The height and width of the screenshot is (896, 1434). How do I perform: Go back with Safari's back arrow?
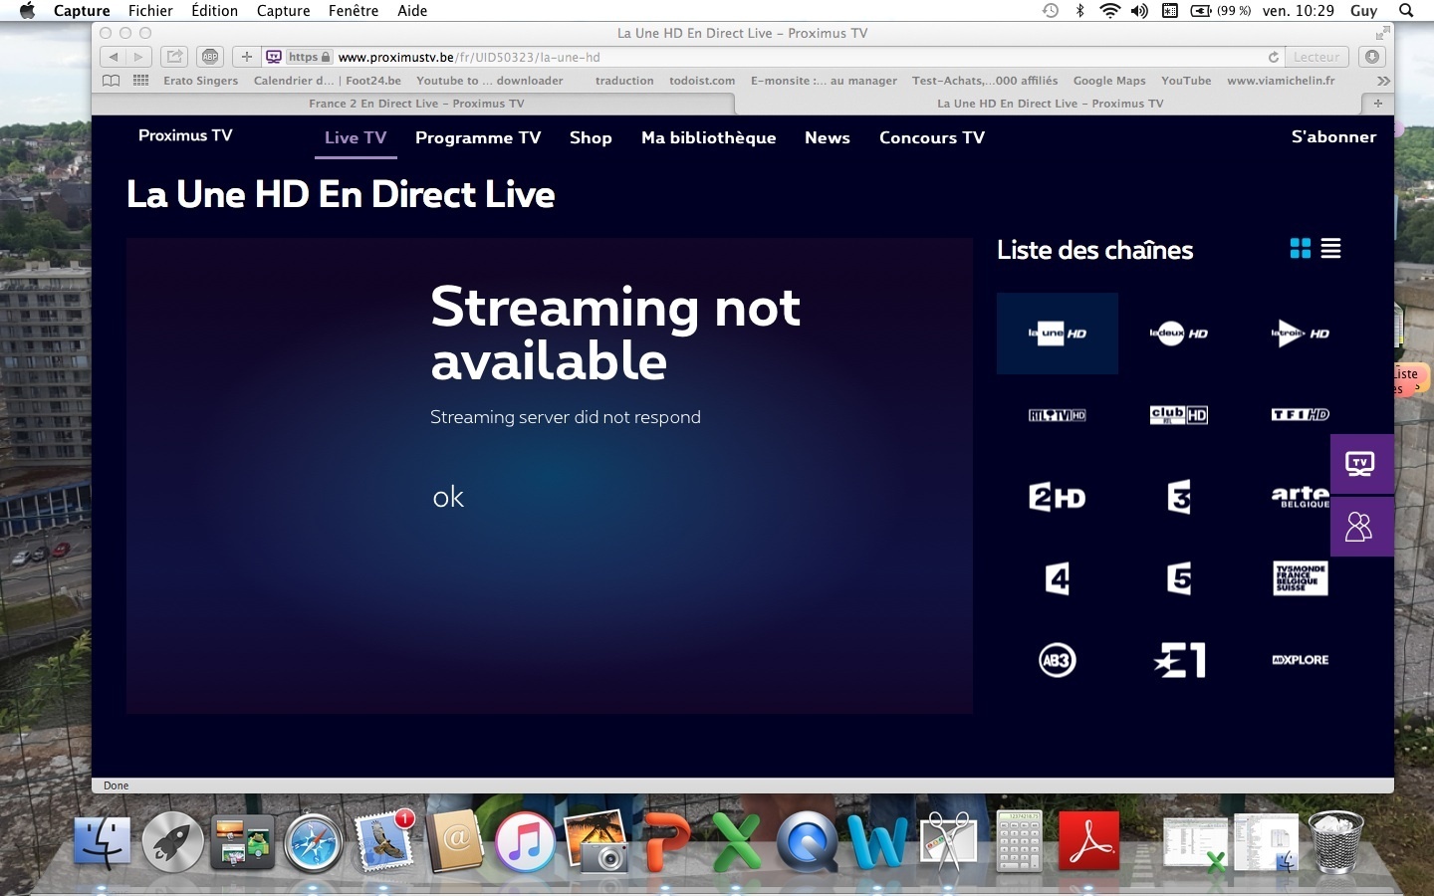click(x=114, y=57)
